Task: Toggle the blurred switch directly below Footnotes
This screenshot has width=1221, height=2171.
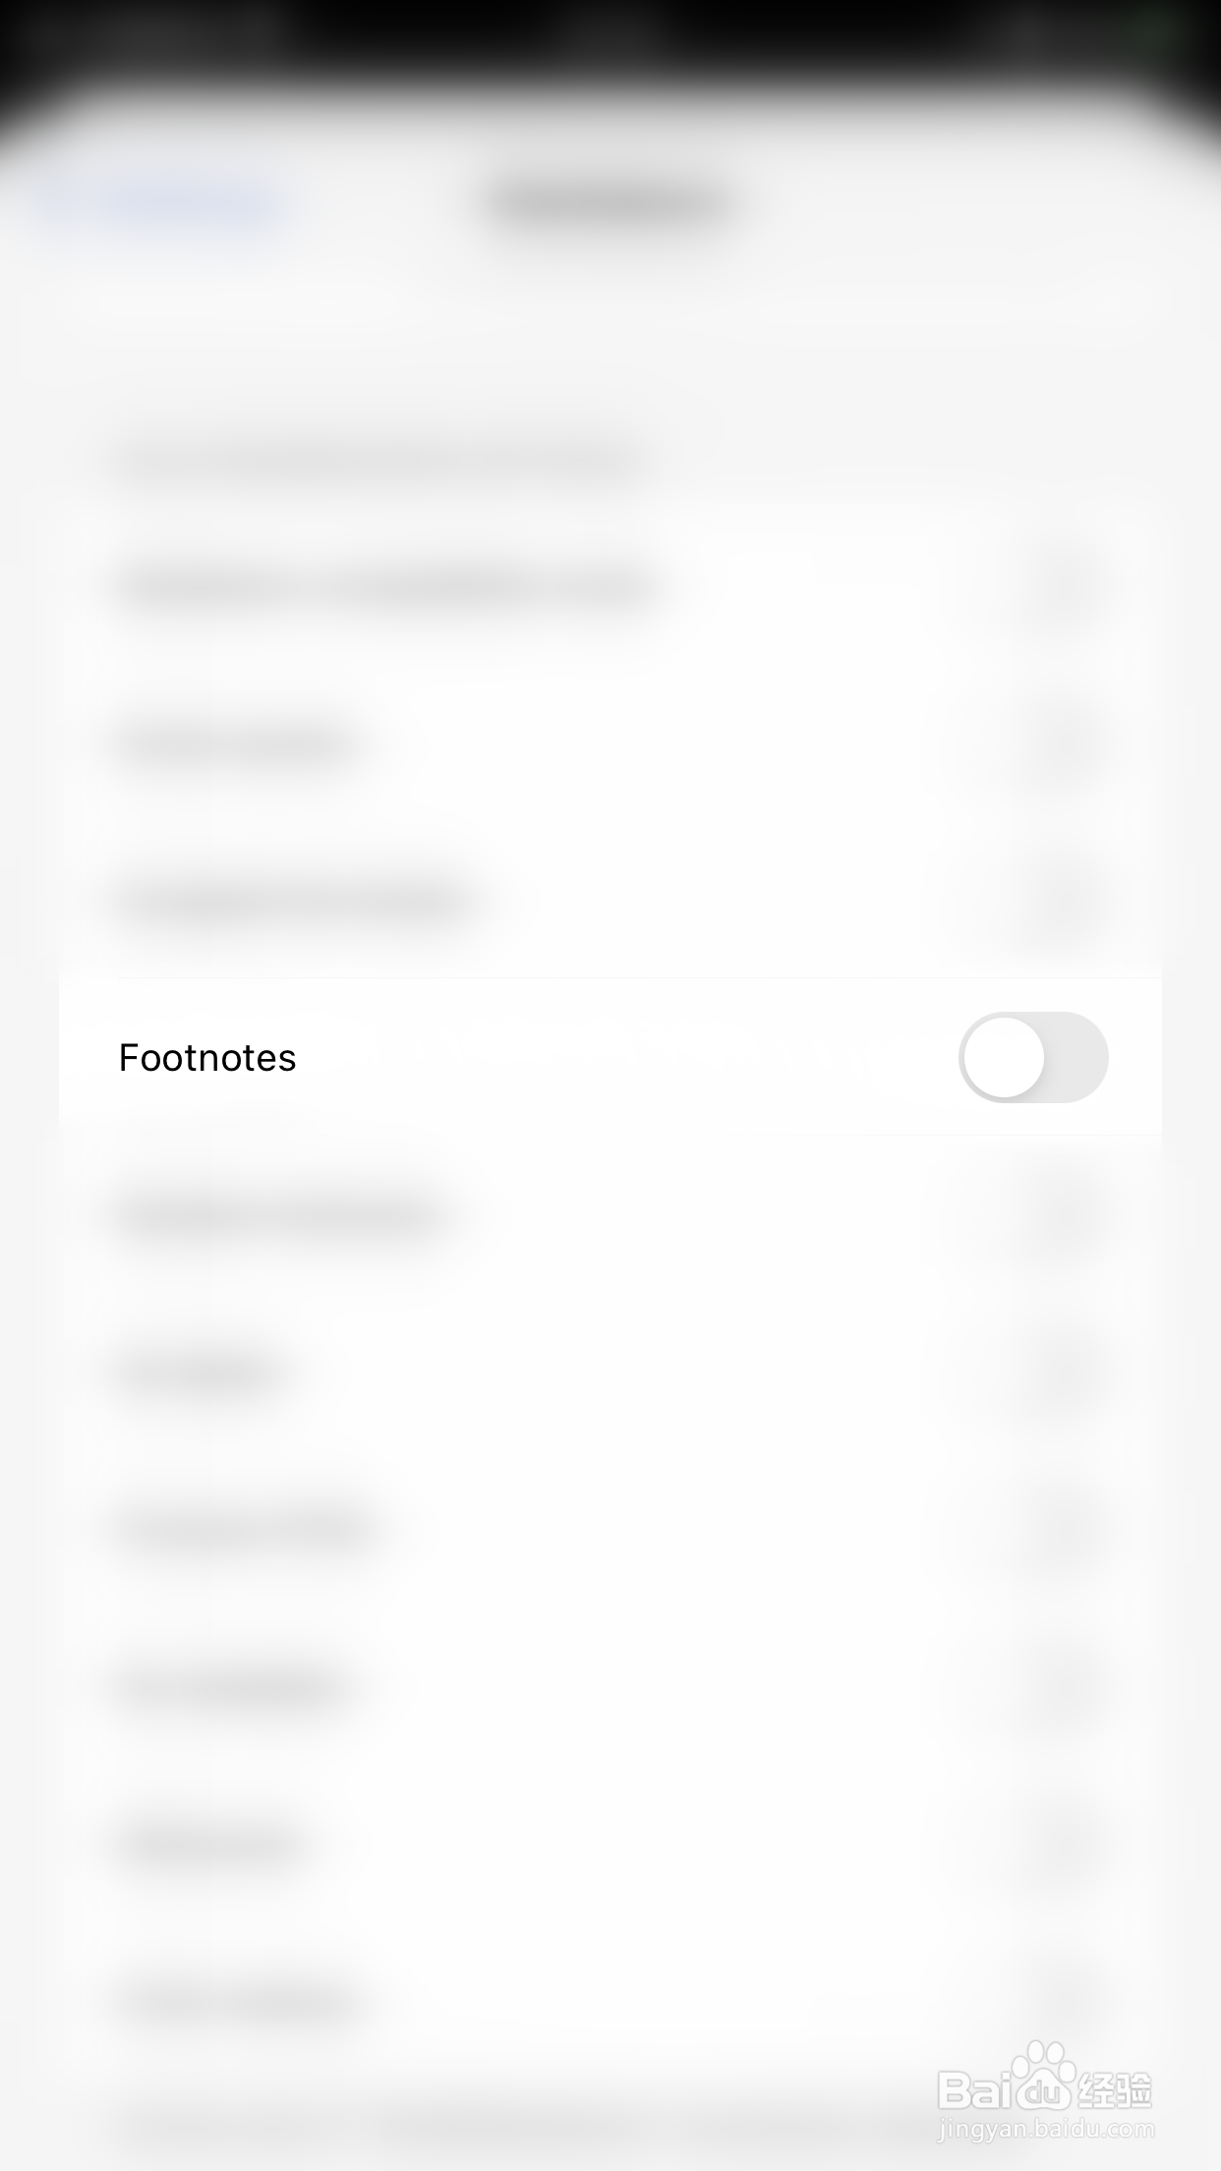Action: [1059, 1215]
